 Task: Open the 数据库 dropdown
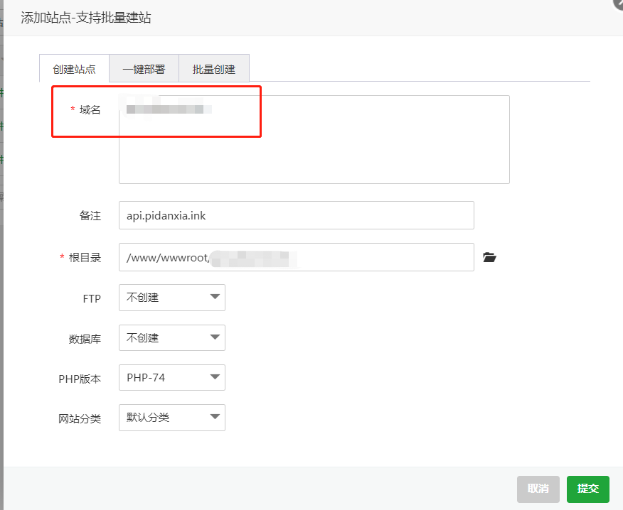click(172, 338)
